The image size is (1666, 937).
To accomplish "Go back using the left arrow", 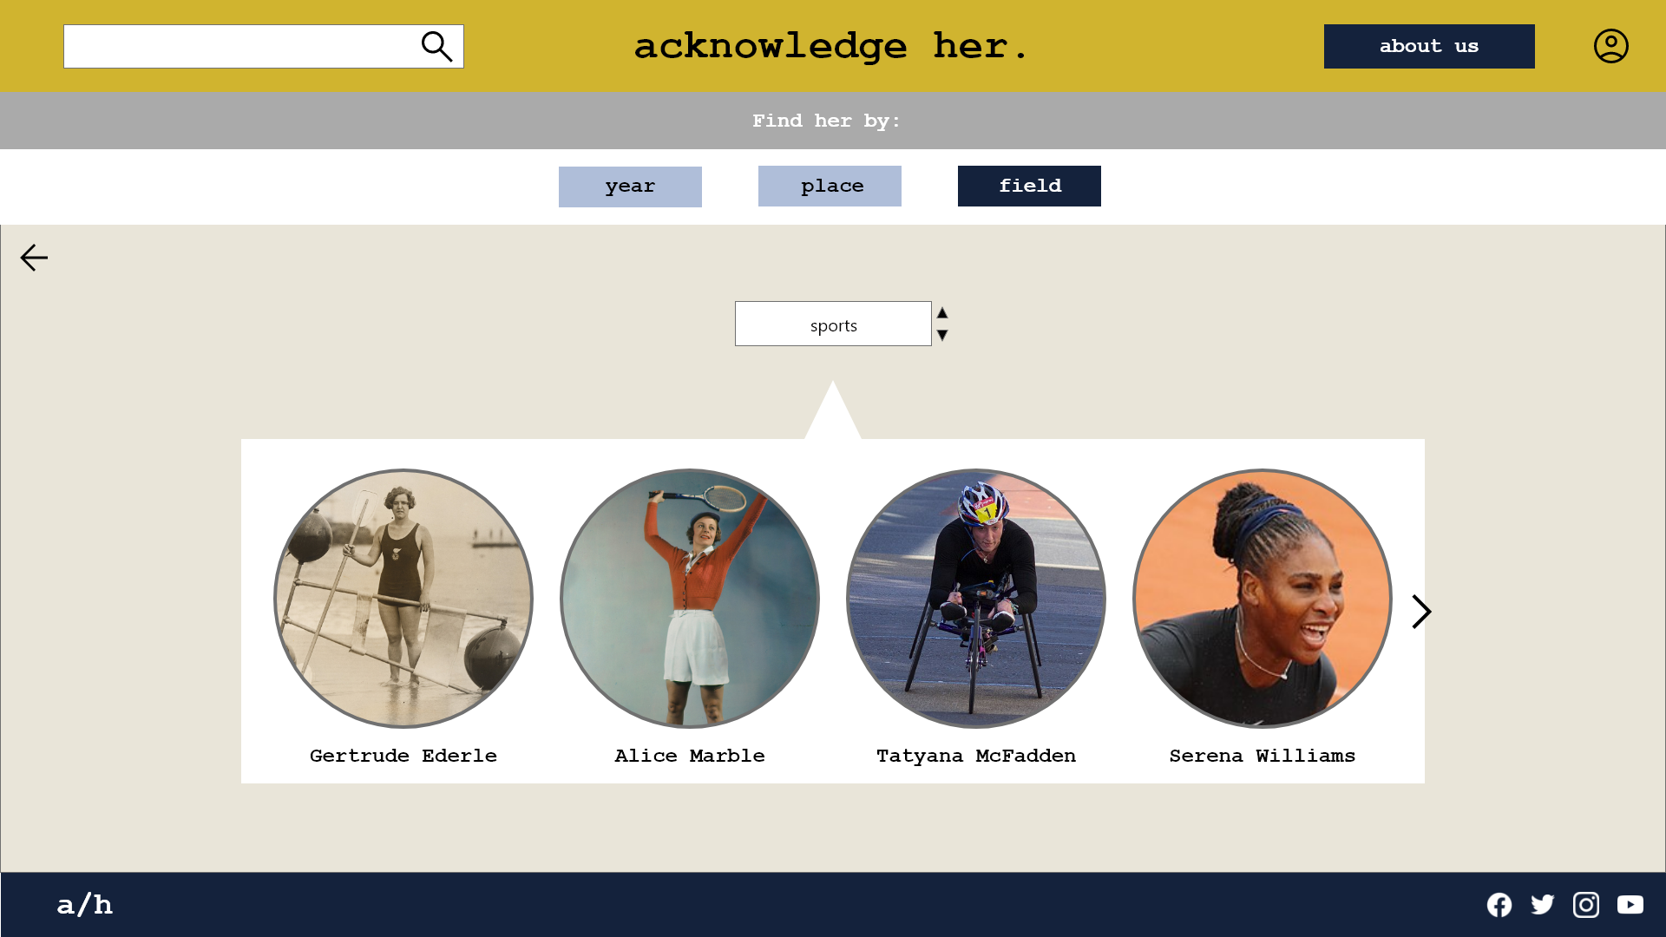I will (34, 258).
